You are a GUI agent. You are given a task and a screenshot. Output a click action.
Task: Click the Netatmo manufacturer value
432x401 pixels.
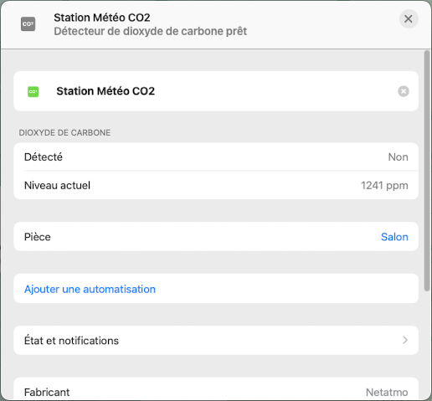click(387, 392)
